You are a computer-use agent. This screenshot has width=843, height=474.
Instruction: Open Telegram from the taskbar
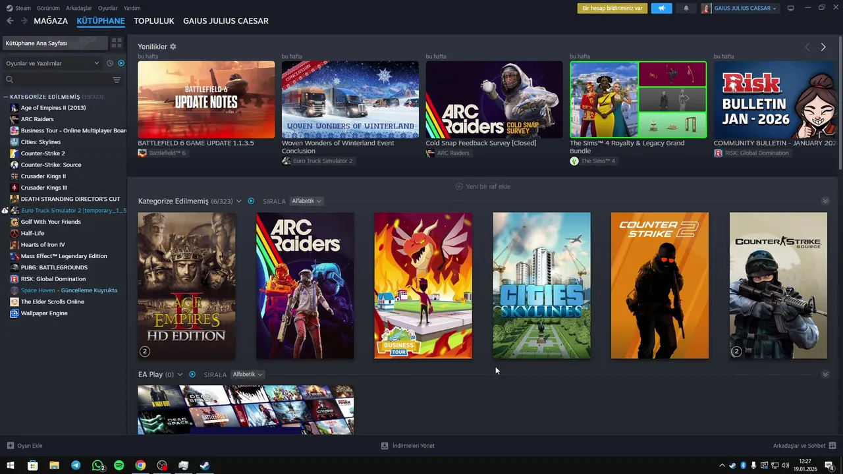76,465
